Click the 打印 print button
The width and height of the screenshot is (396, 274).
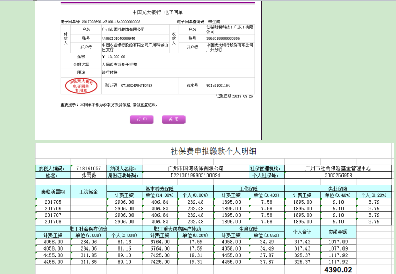point(142,119)
